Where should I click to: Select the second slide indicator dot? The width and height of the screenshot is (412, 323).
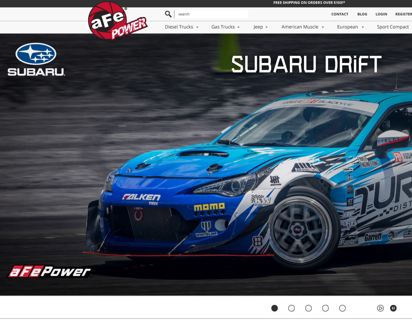(x=291, y=308)
